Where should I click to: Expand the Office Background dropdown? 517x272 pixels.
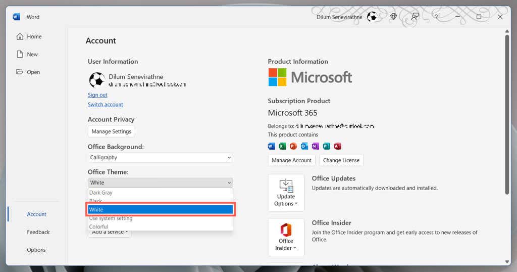click(160, 157)
